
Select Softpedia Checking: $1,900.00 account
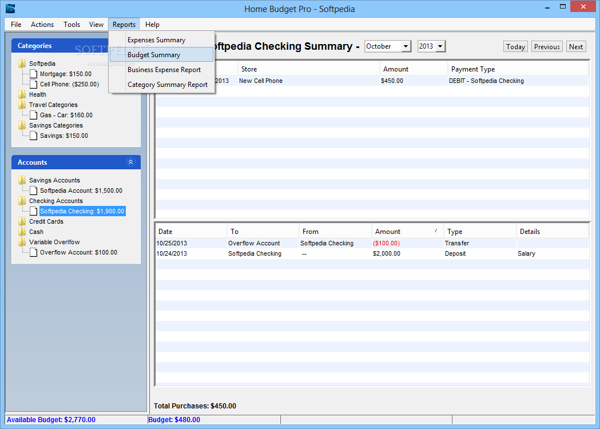82,211
